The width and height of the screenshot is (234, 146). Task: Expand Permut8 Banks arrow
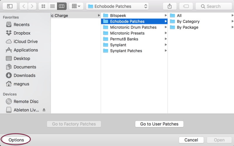(x=166, y=39)
